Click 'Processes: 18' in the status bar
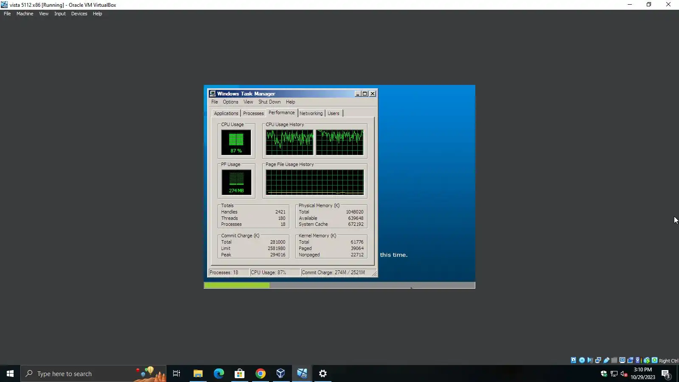Image resolution: width=679 pixels, height=382 pixels. tap(224, 272)
